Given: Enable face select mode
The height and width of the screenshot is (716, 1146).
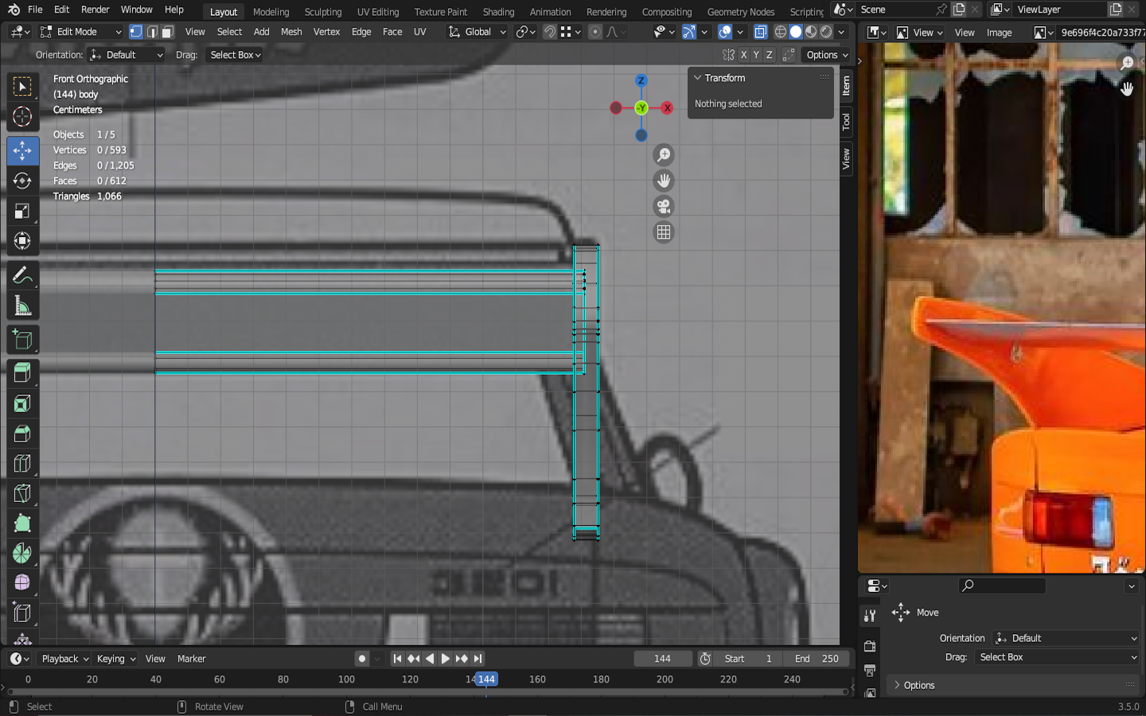Looking at the screenshot, I should coord(167,32).
